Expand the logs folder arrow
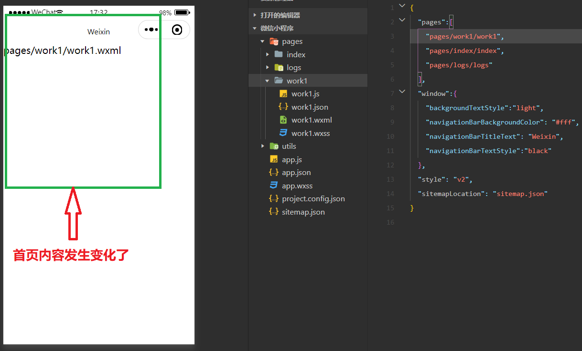The width and height of the screenshot is (582, 351). point(268,68)
